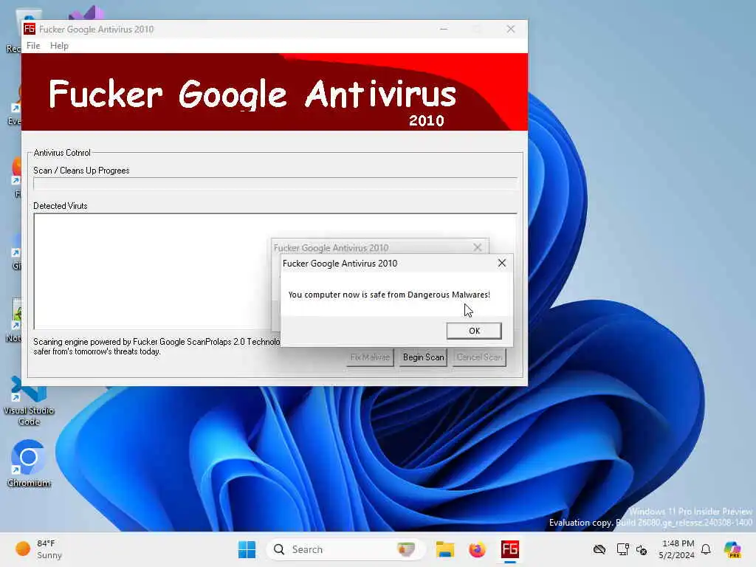The height and width of the screenshot is (567, 756).
Task: Minimize the Fucker Google Antivirus window
Action: (444, 29)
